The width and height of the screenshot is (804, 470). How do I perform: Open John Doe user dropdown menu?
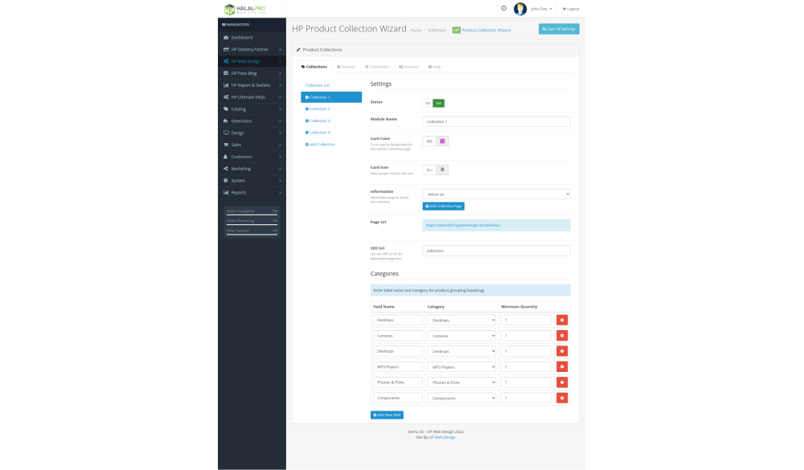tap(542, 9)
